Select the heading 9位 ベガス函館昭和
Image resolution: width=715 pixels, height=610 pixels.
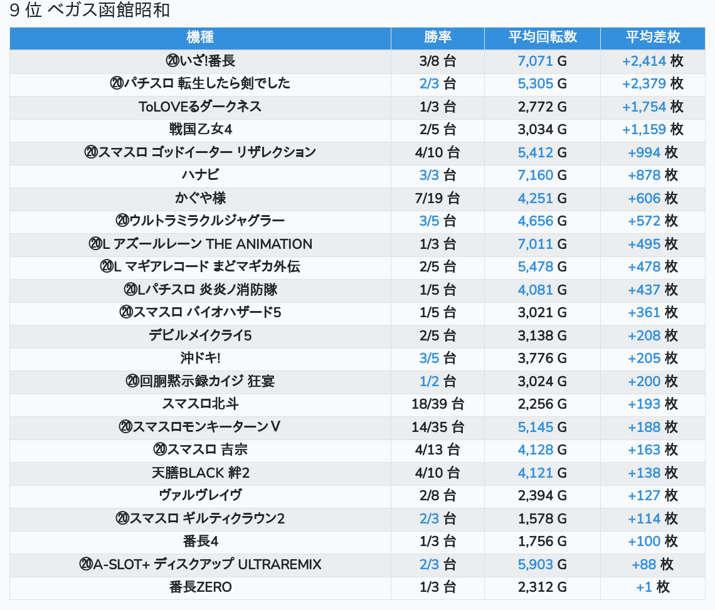90,10
